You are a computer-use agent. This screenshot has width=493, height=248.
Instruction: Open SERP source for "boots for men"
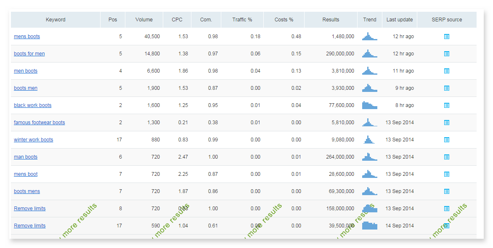(447, 54)
